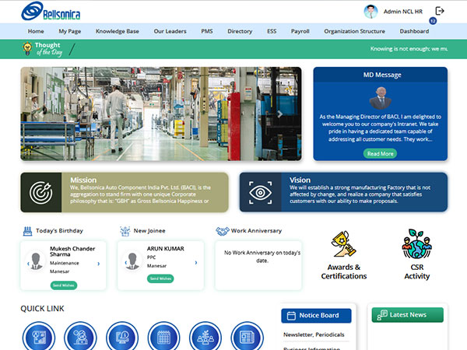Open the Admin NCL HR profile avatar

tap(370, 12)
